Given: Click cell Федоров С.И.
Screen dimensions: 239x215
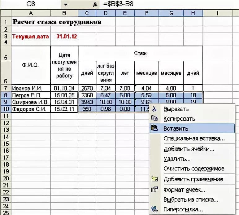Looking at the screenshot, I should coord(31,109).
